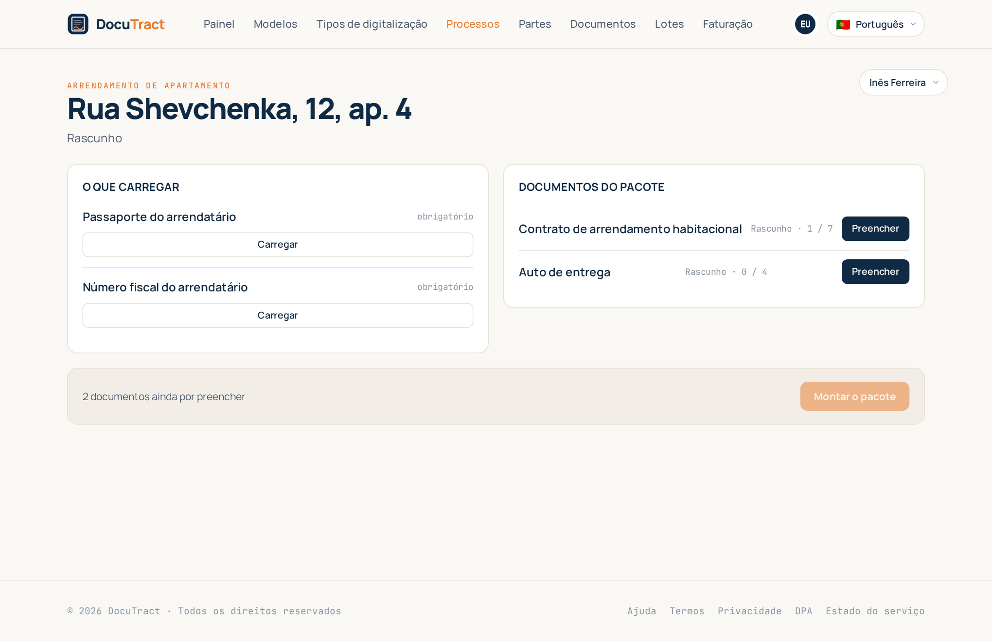Viewport: 992px width, 641px height.
Task: Click the Montar o pacote button
Action: 854,396
